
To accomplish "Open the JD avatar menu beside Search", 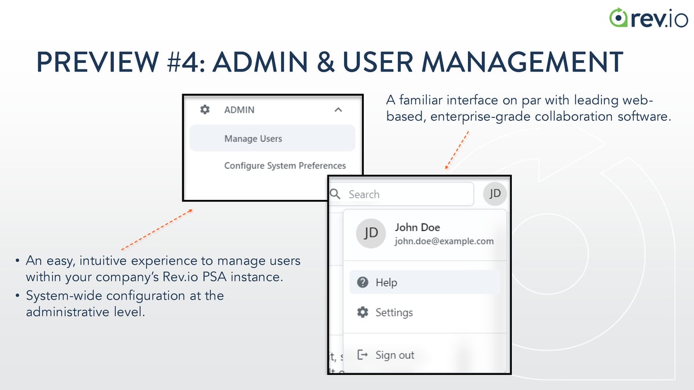I will click(x=494, y=194).
